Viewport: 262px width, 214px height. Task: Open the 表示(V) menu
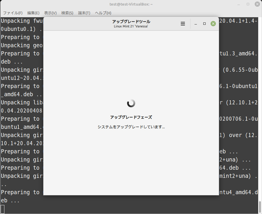[50, 13]
